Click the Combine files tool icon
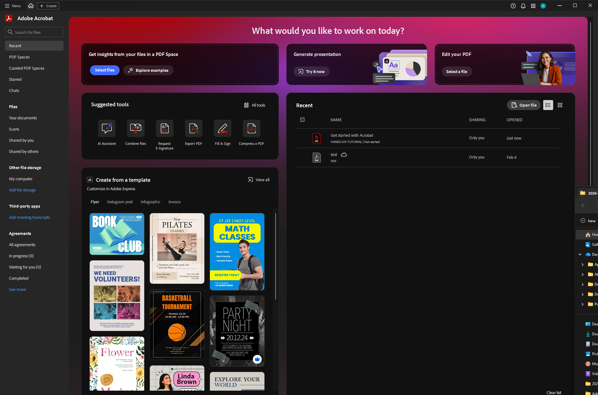Viewport: 598px width, 395px height. click(135, 128)
